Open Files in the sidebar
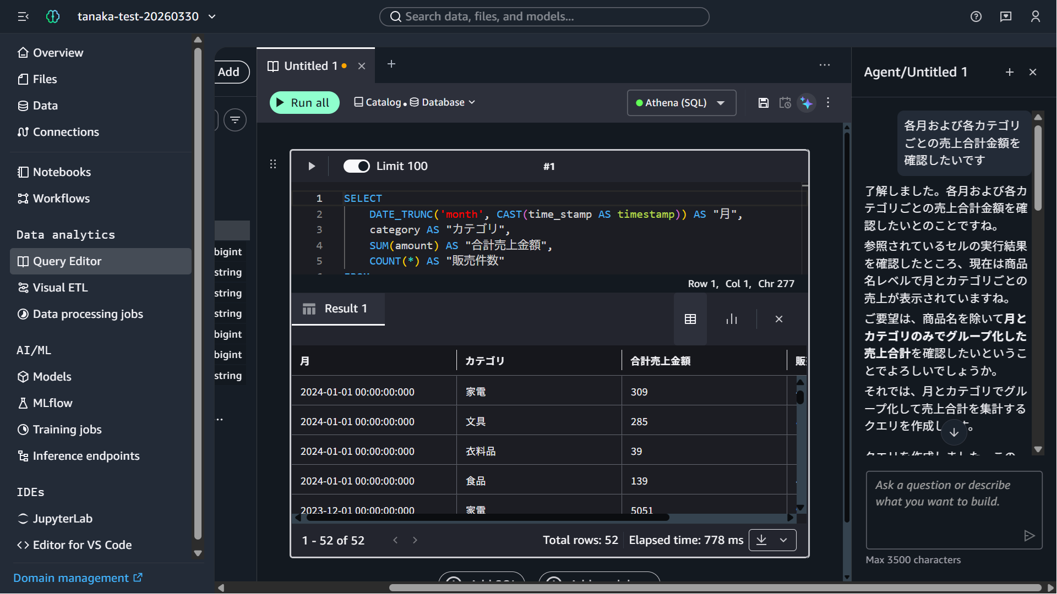This screenshot has width=1057, height=594. [101, 79]
